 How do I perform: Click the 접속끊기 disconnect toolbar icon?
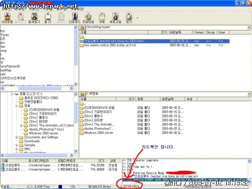[x=34, y=18]
